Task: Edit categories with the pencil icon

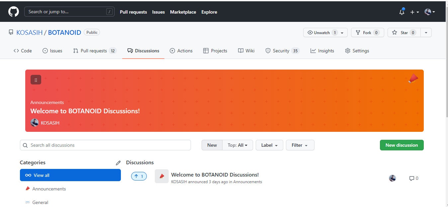Action: tap(118, 163)
